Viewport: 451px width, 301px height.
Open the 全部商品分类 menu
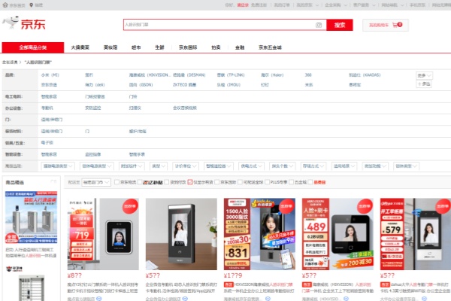pos(33,47)
